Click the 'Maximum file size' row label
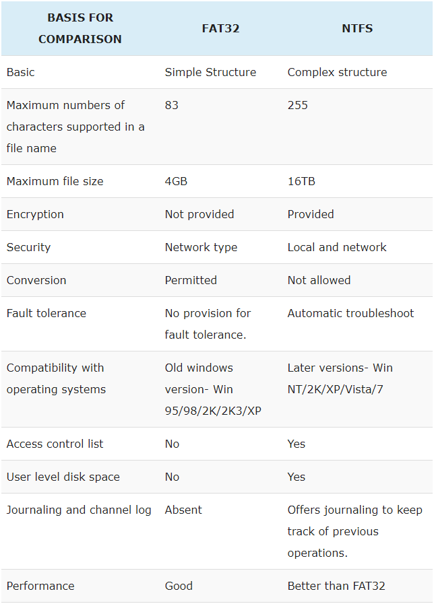Viewport: 434px width, 608px height. 55,181
